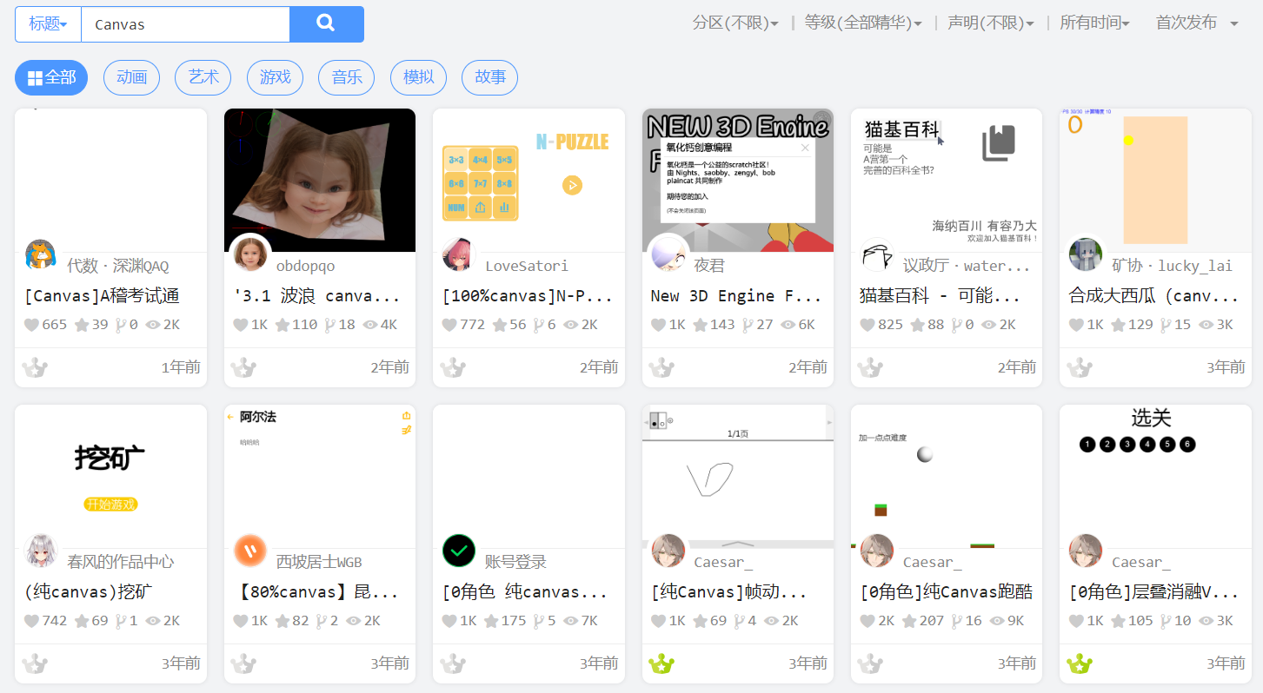Click the Canvas search input field
This screenshot has height=693, width=1263.
tap(184, 24)
